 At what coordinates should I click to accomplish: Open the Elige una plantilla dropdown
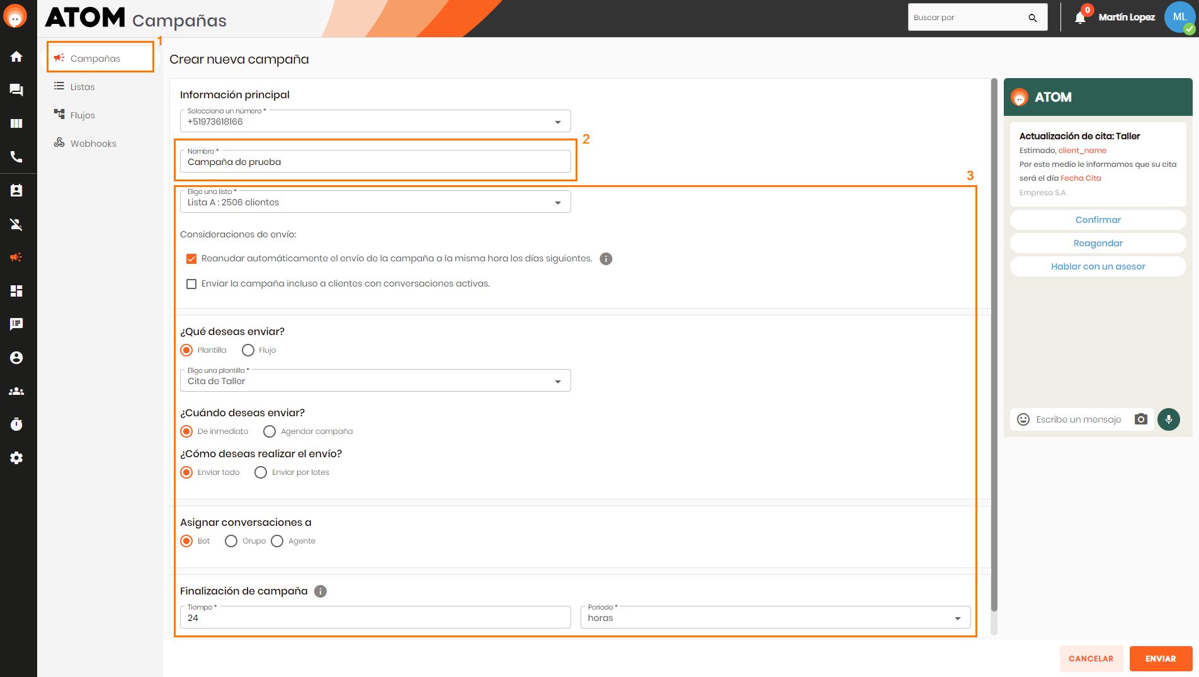(375, 380)
